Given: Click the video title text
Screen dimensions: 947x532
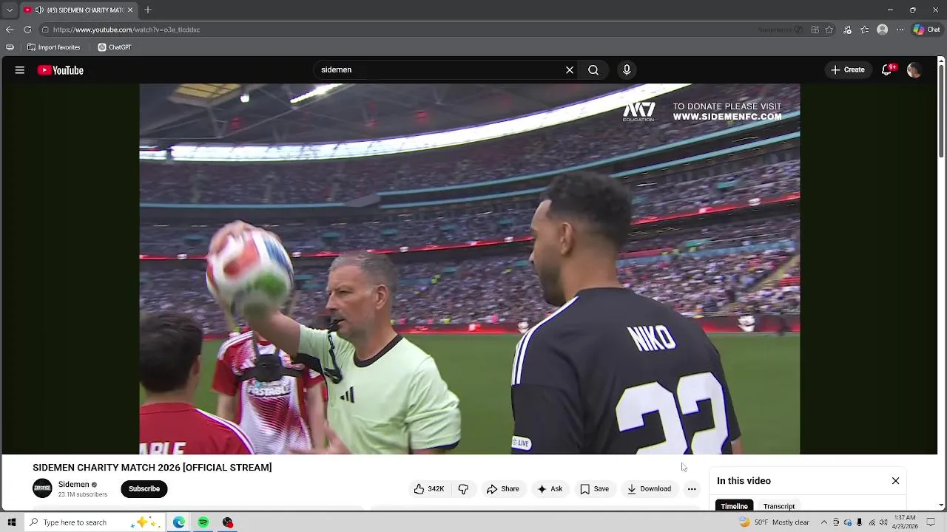Looking at the screenshot, I should (152, 468).
